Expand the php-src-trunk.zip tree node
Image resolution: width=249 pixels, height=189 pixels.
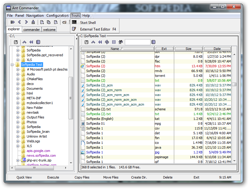click(18, 160)
